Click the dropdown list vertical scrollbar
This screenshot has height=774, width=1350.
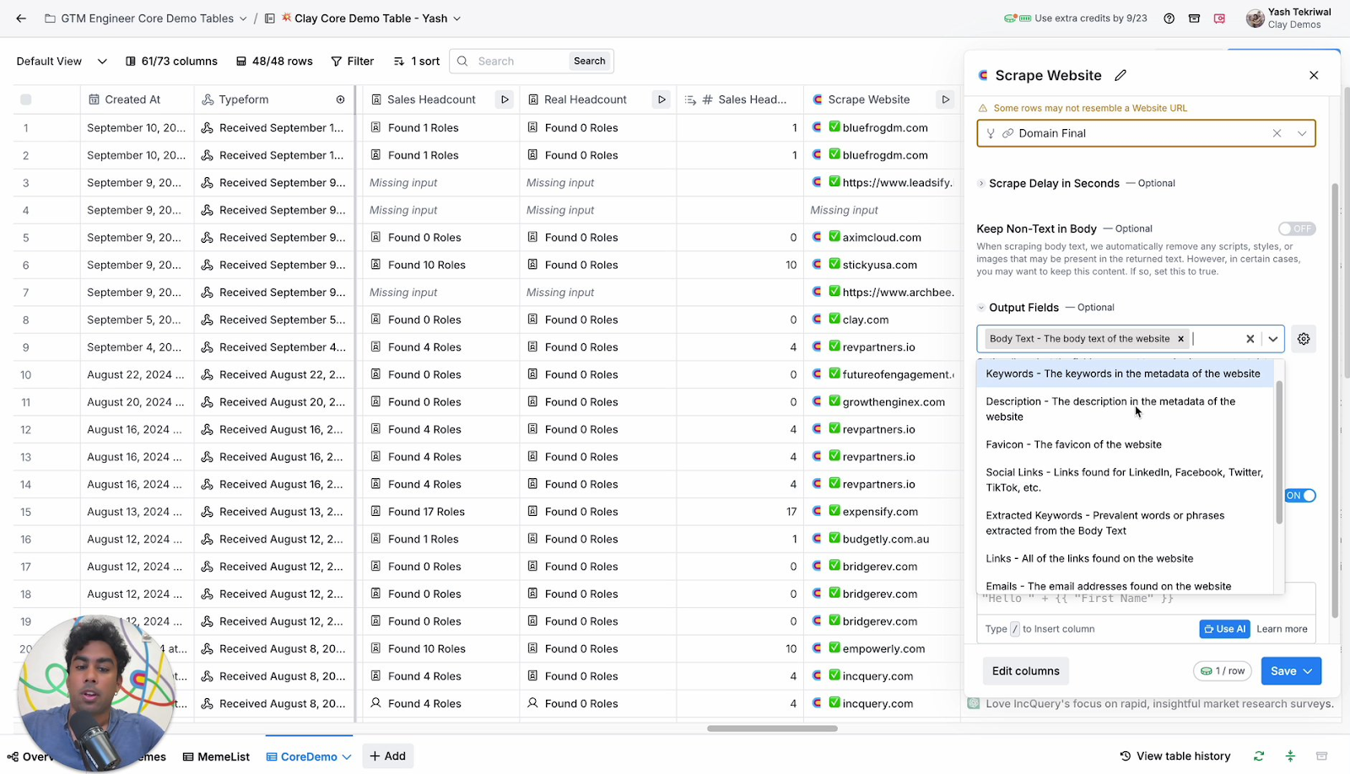(x=1279, y=451)
